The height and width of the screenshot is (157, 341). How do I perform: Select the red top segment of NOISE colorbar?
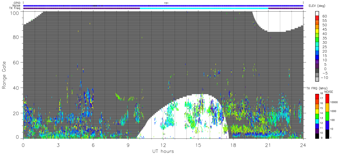327,99
